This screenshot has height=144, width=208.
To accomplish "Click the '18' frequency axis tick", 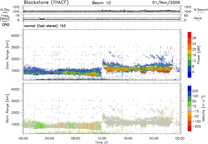I will tap(17, 16).
